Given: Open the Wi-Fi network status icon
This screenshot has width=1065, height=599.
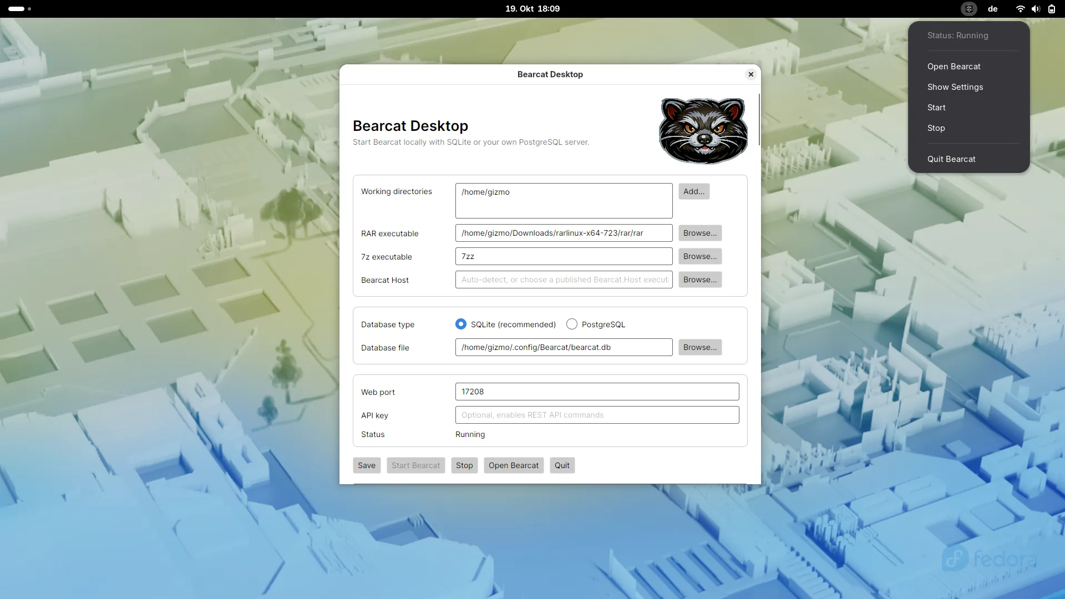Looking at the screenshot, I should (1020, 9).
